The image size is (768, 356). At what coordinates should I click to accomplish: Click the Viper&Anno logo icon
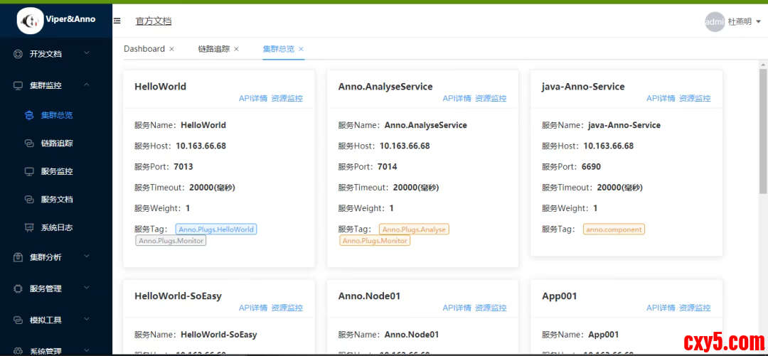point(30,21)
